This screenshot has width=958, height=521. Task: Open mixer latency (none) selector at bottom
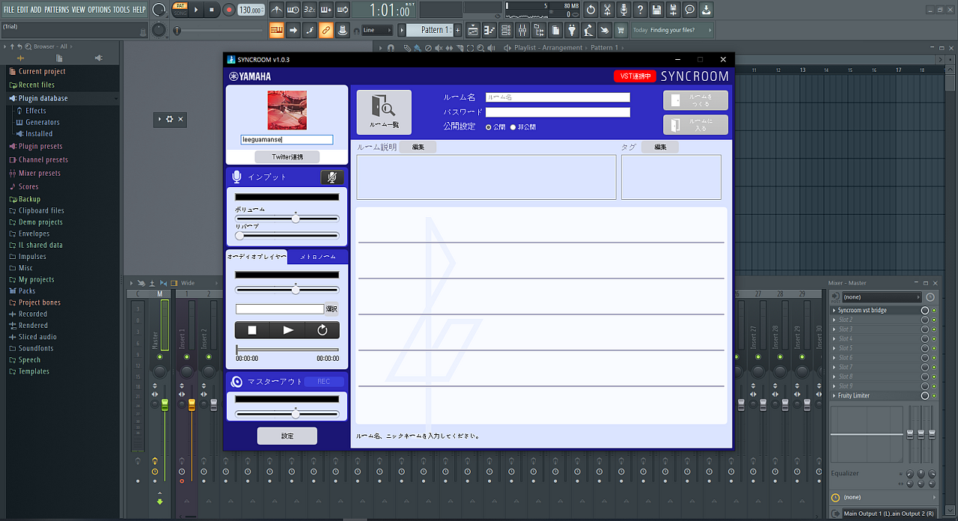[883, 497]
